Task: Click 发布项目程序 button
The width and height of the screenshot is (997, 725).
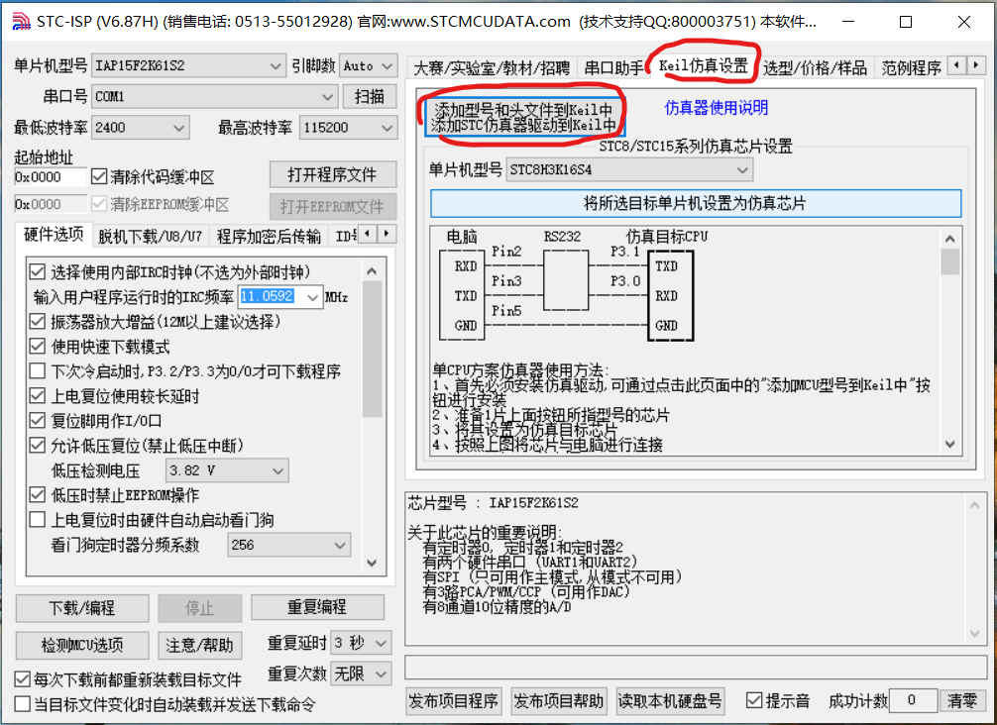Action: coord(454,701)
